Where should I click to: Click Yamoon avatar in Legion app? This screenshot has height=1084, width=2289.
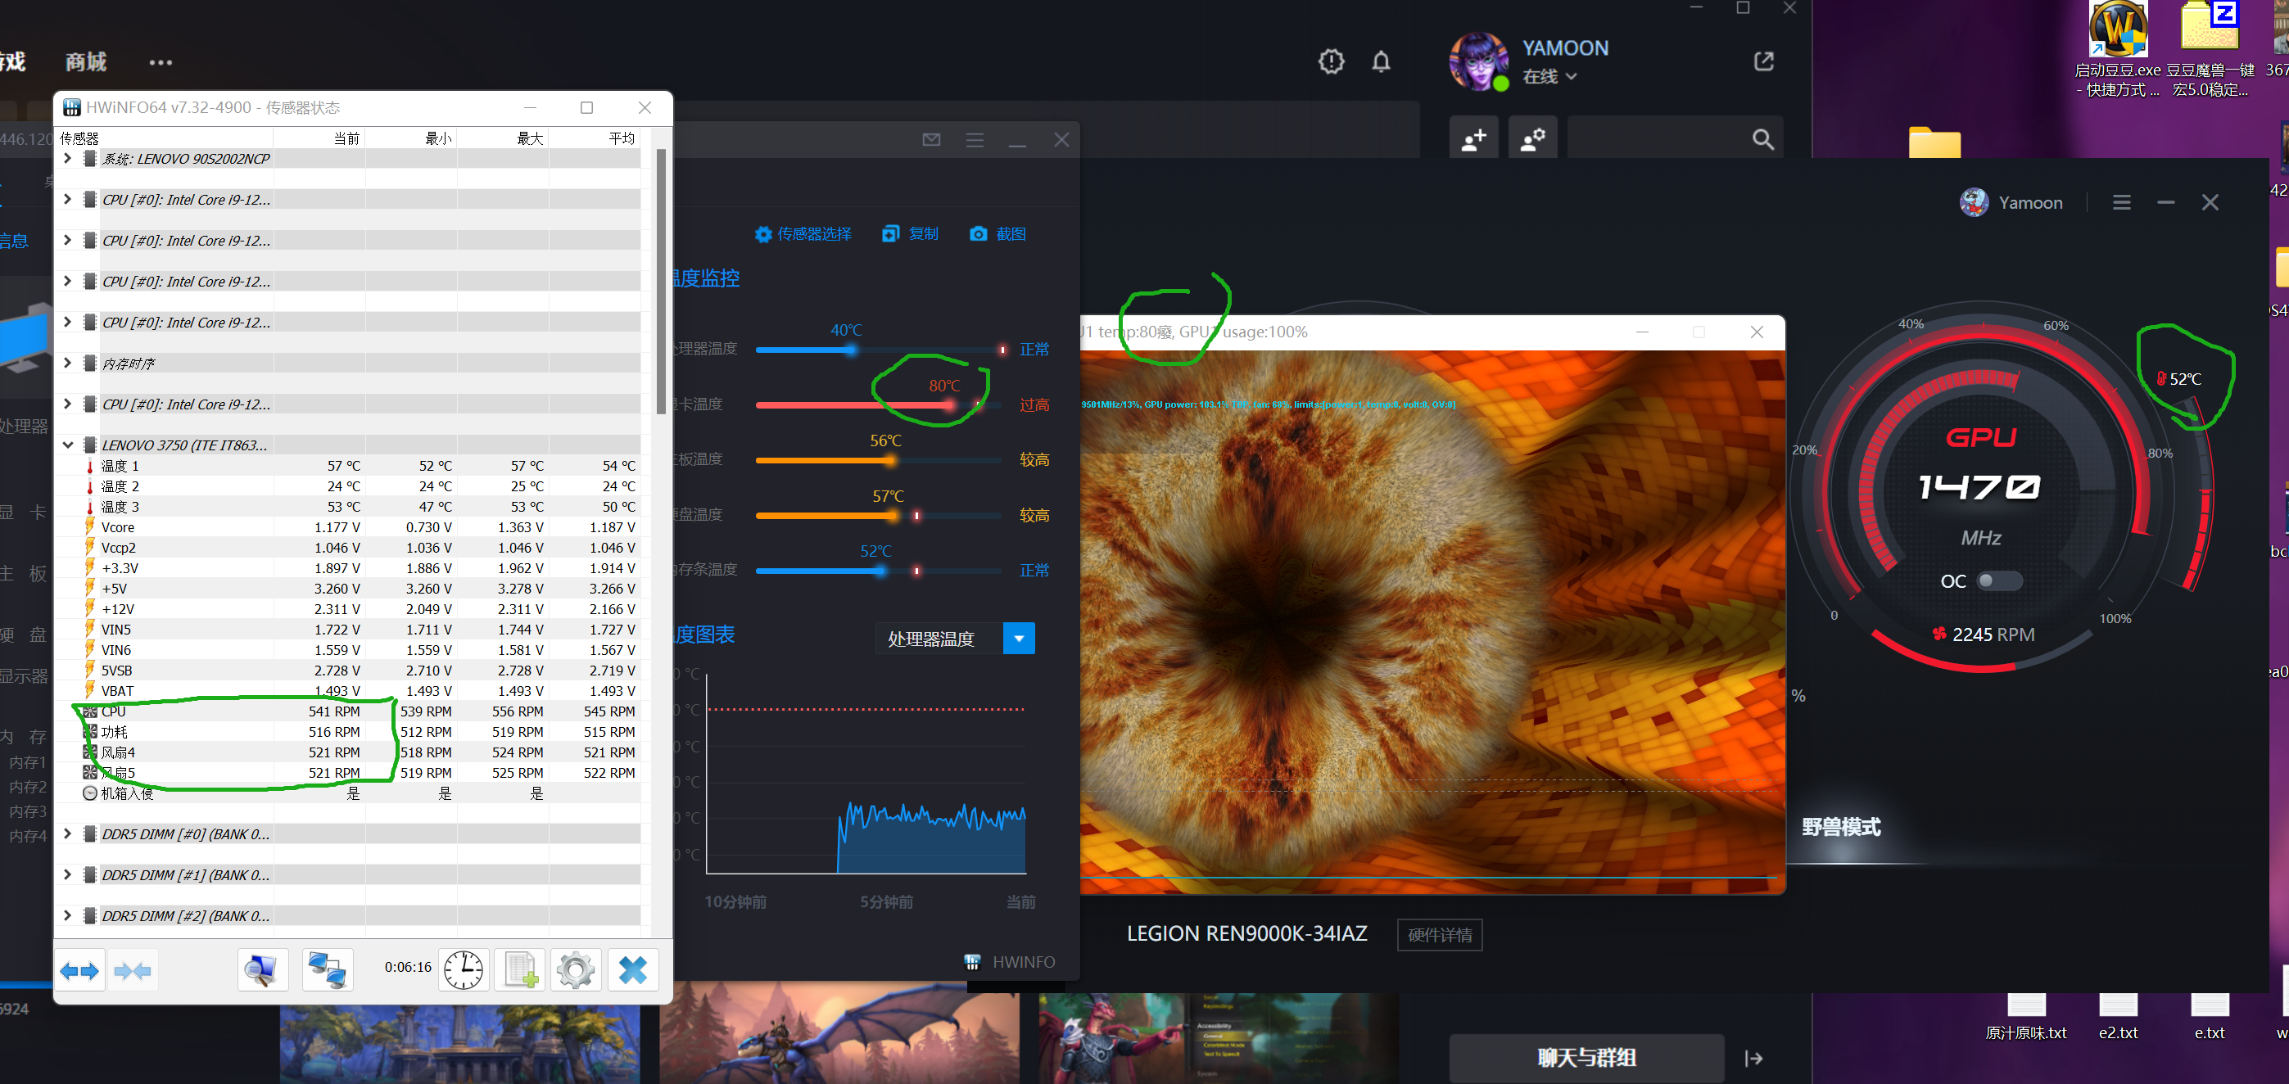click(x=1974, y=202)
